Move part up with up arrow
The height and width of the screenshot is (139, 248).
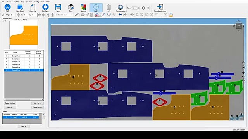pyautogui.click(x=48, y=15)
